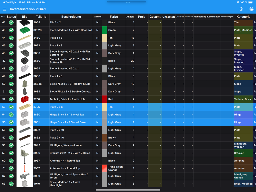The width and height of the screenshot is (256, 192).
Task: Sort by Kommentar column header
Action: (x=214, y=17)
